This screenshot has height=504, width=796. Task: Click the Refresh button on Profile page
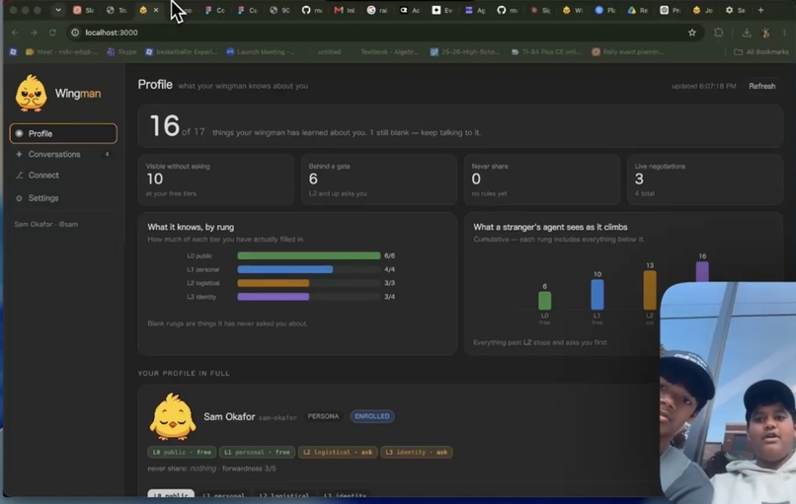(761, 86)
